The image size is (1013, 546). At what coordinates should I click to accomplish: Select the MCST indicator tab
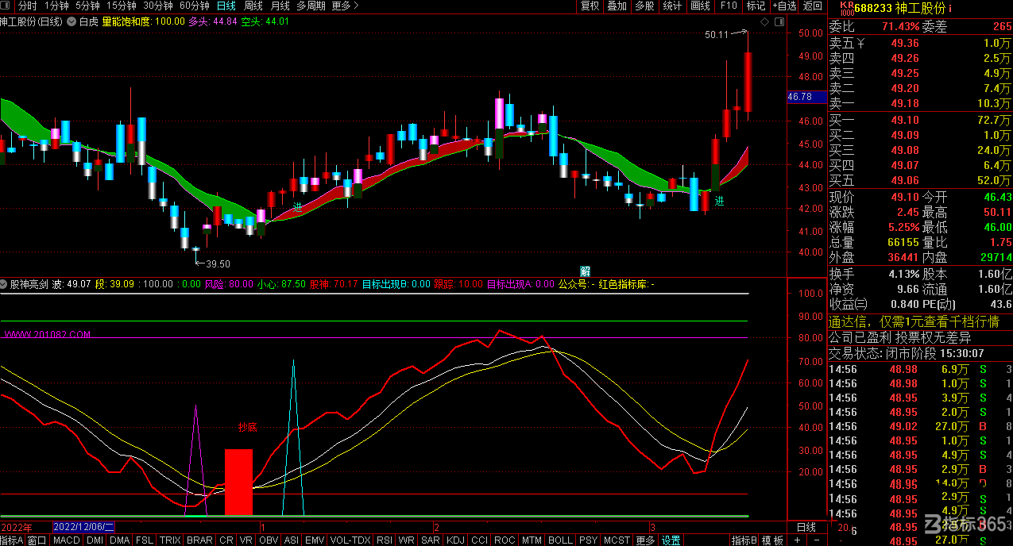(617, 540)
